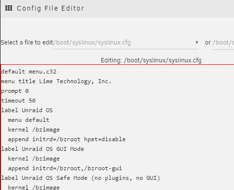Viewport: 234px width, 190px height.
Task: Click the 'Editing: /boot/syslinux/syslinux.cfg' heading
Action: pos(151,60)
